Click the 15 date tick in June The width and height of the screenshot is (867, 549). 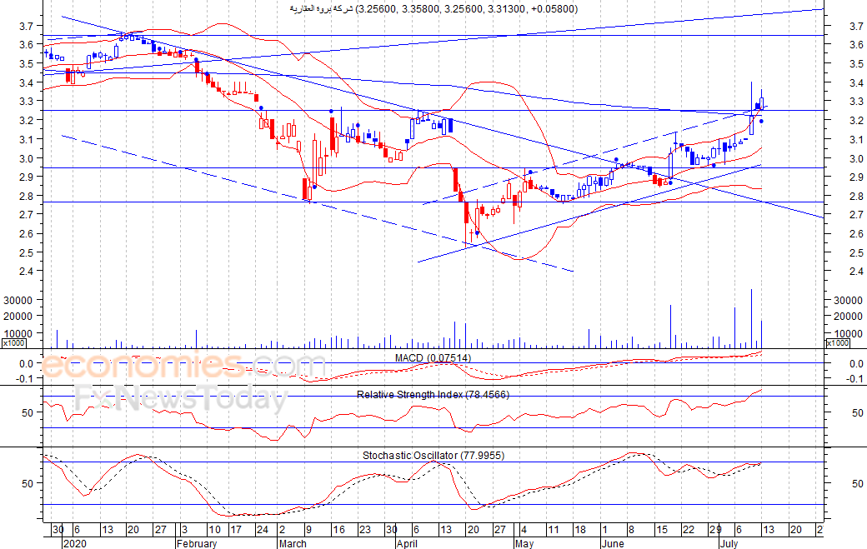661,530
